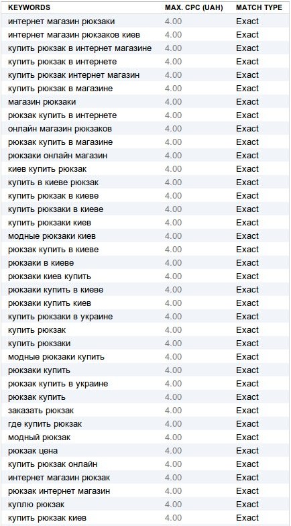
Task: Select keyword "где купить рюкзак"
Action: pos(45,424)
